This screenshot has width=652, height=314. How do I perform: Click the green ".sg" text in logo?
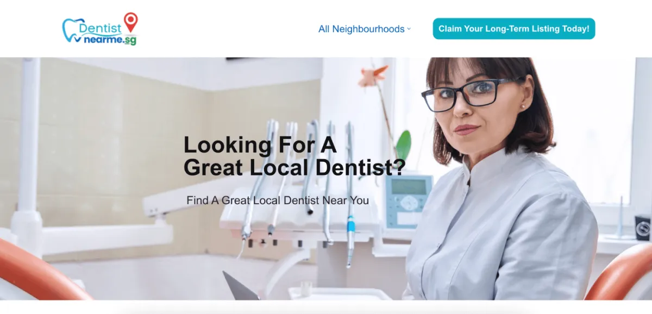point(129,40)
